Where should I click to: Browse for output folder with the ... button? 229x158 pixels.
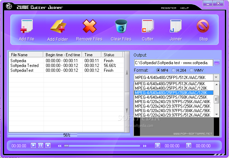pos(217,63)
